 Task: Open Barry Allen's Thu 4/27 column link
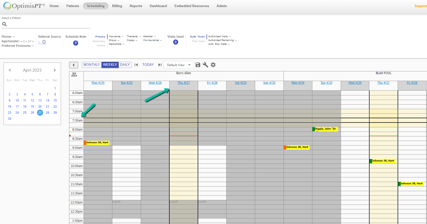[184, 83]
